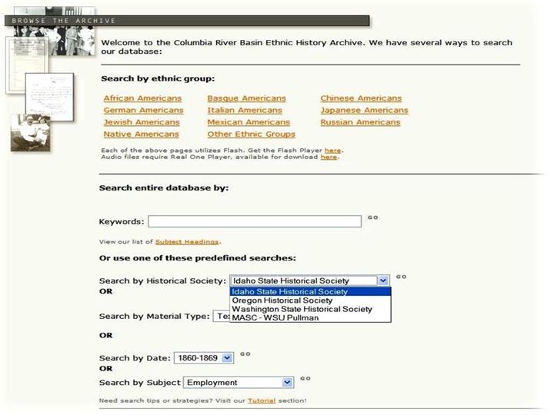Click GO beside Historical Society search

[401, 277]
